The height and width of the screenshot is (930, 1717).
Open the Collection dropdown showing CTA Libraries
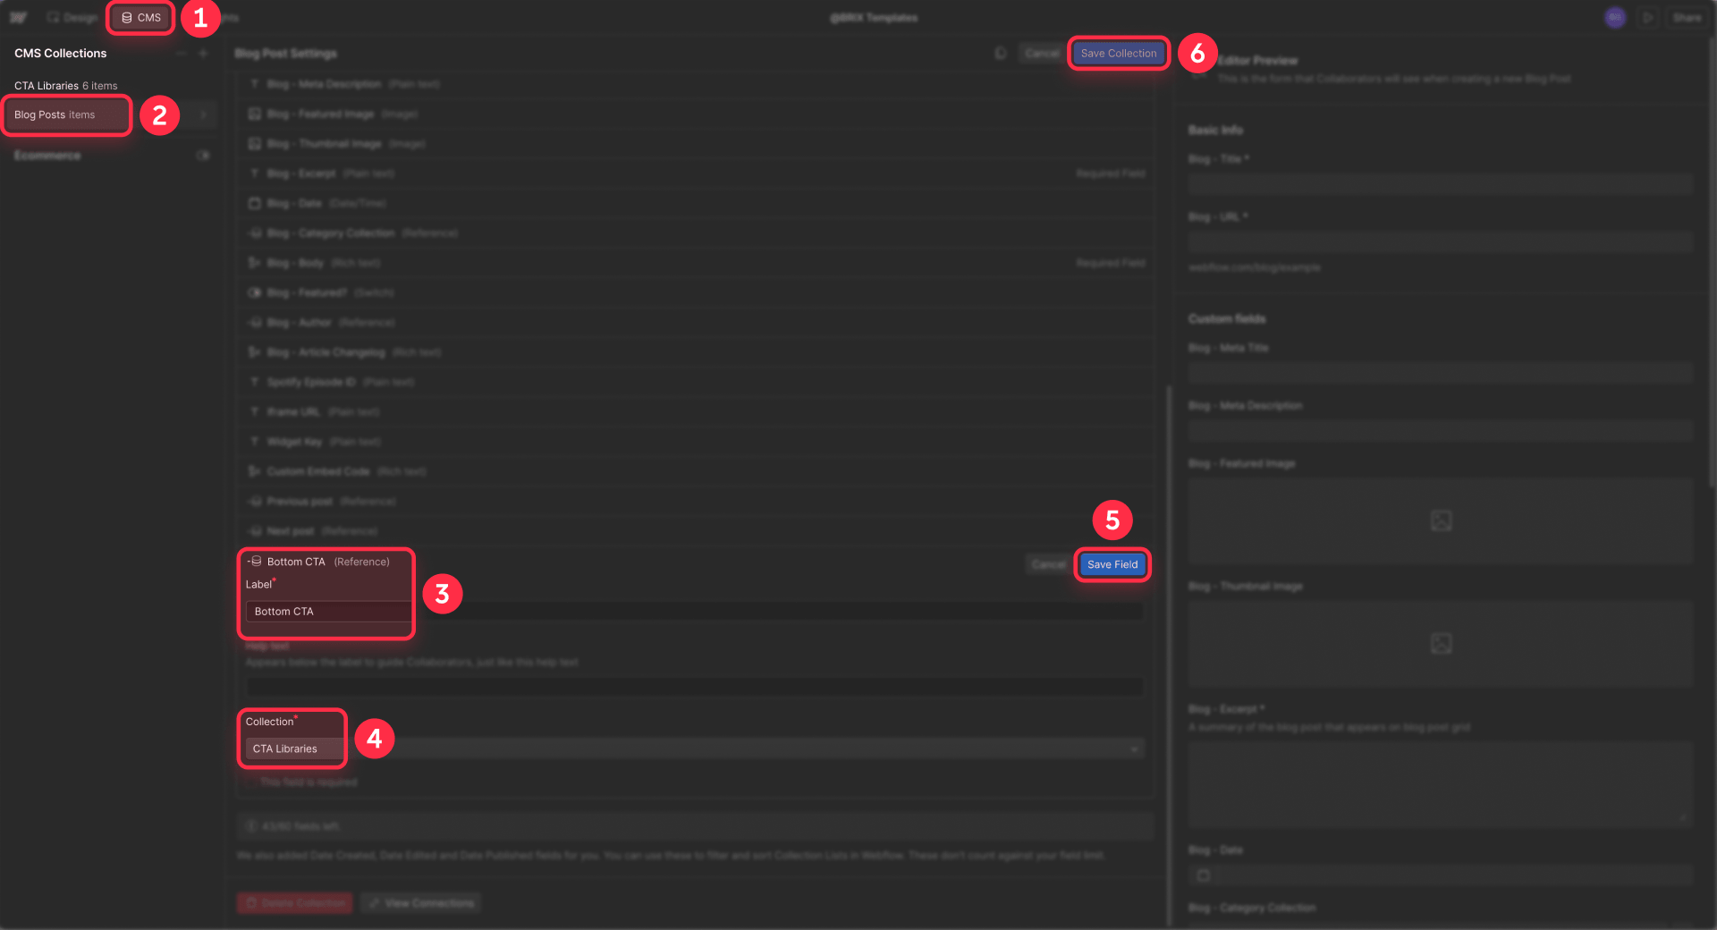pos(695,748)
